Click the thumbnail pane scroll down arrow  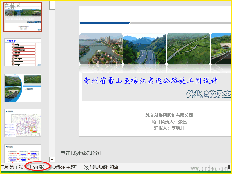click(x=52, y=160)
